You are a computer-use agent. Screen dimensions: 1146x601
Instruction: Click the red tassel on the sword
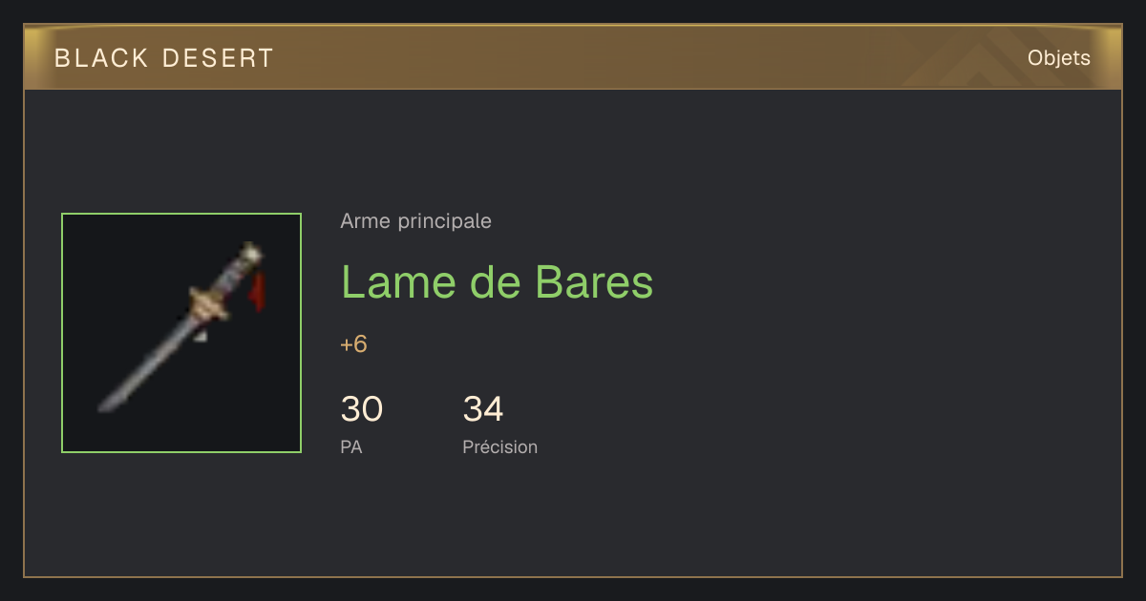click(258, 291)
